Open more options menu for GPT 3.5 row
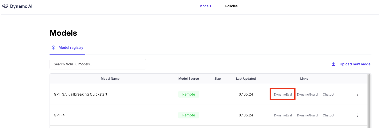Screen dimensions: 379x128 358,94
